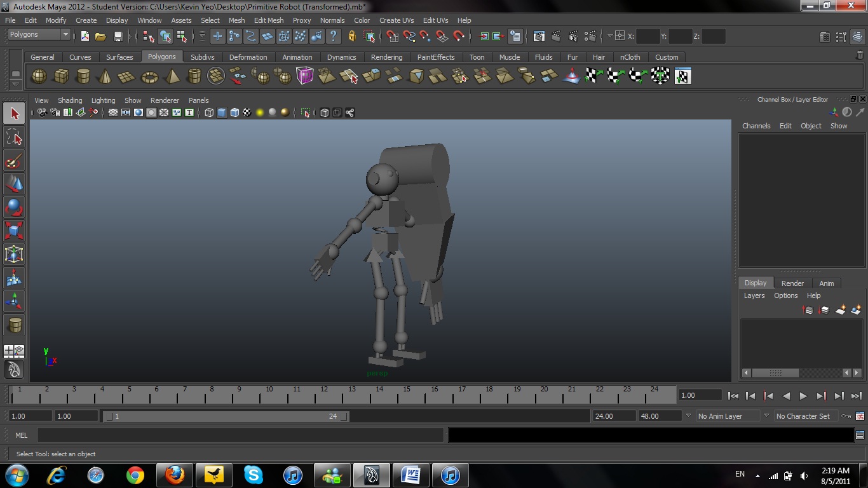Image resolution: width=868 pixels, height=488 pixels.
Task: Open the Mesh menu
Action: click(236, 20)
